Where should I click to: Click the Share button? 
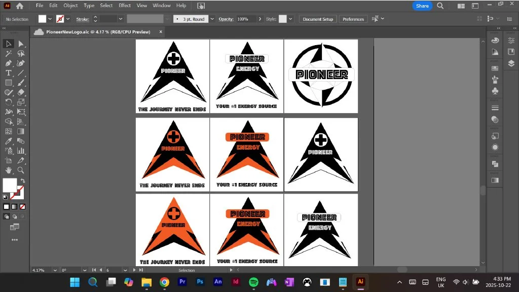point(422,6)
